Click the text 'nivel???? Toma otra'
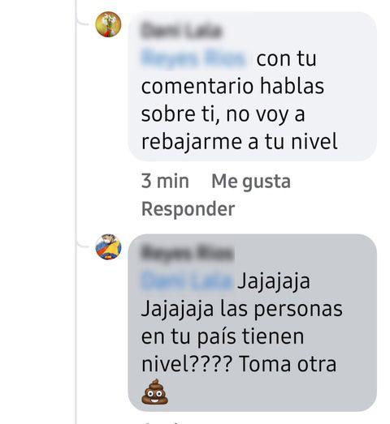The height and width of the screenshot is (424, 390). coord(239,364)
